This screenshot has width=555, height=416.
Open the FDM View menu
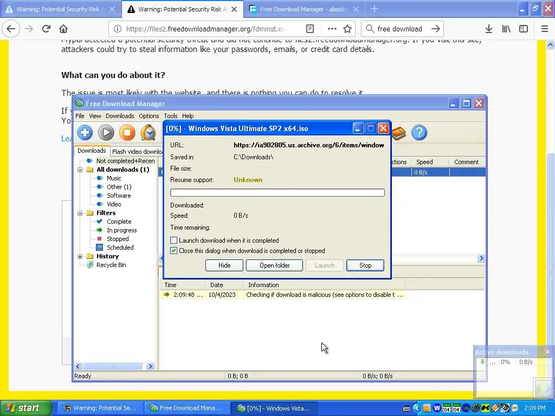(x=95, y=116)
